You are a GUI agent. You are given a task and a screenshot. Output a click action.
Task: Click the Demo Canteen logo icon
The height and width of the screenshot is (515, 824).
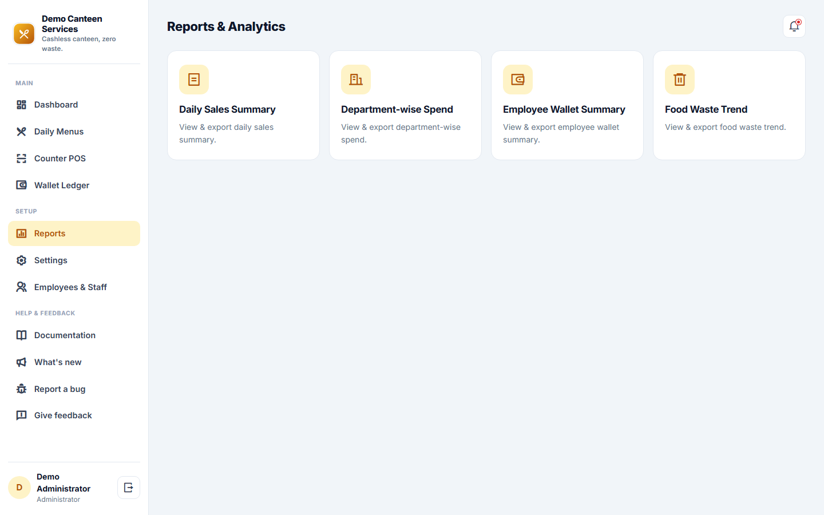click(24, 34)
